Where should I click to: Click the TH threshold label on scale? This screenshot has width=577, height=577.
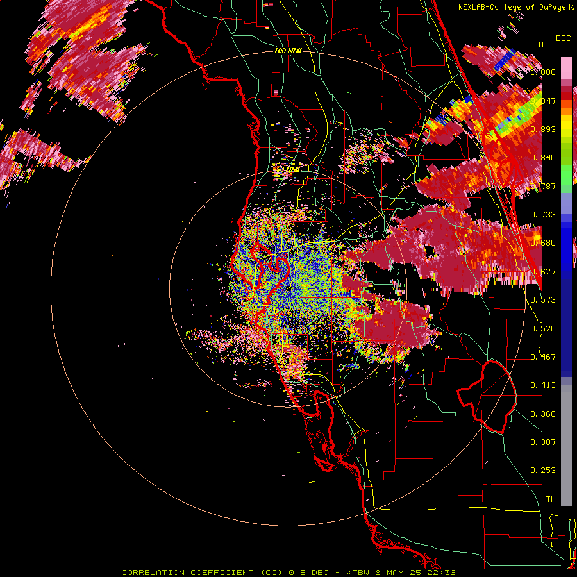[x=551, y=499]
